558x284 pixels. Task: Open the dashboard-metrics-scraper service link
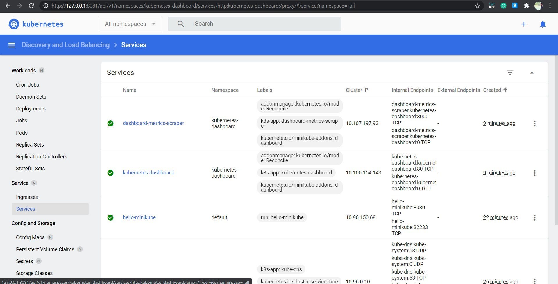[153, 123]
